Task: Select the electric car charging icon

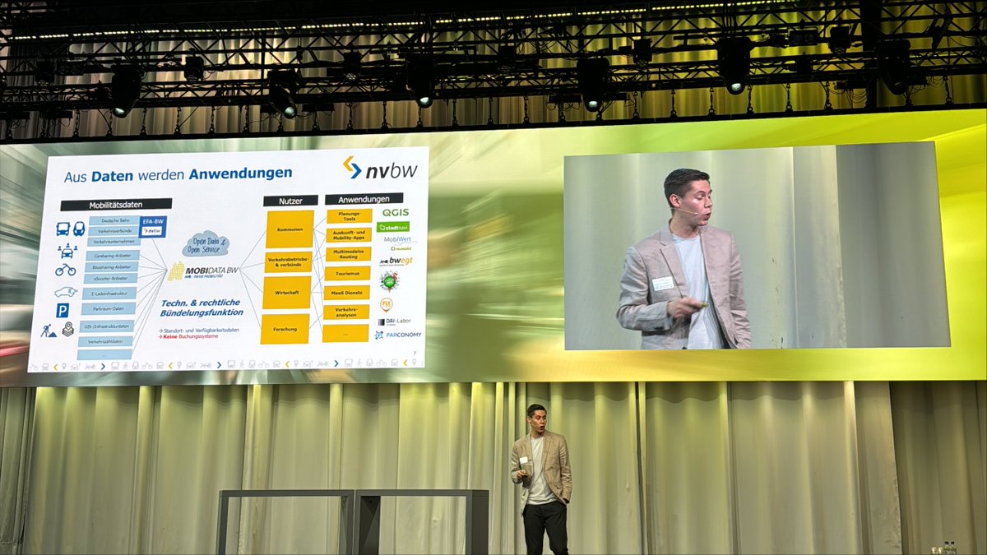Action: point(66,292)
